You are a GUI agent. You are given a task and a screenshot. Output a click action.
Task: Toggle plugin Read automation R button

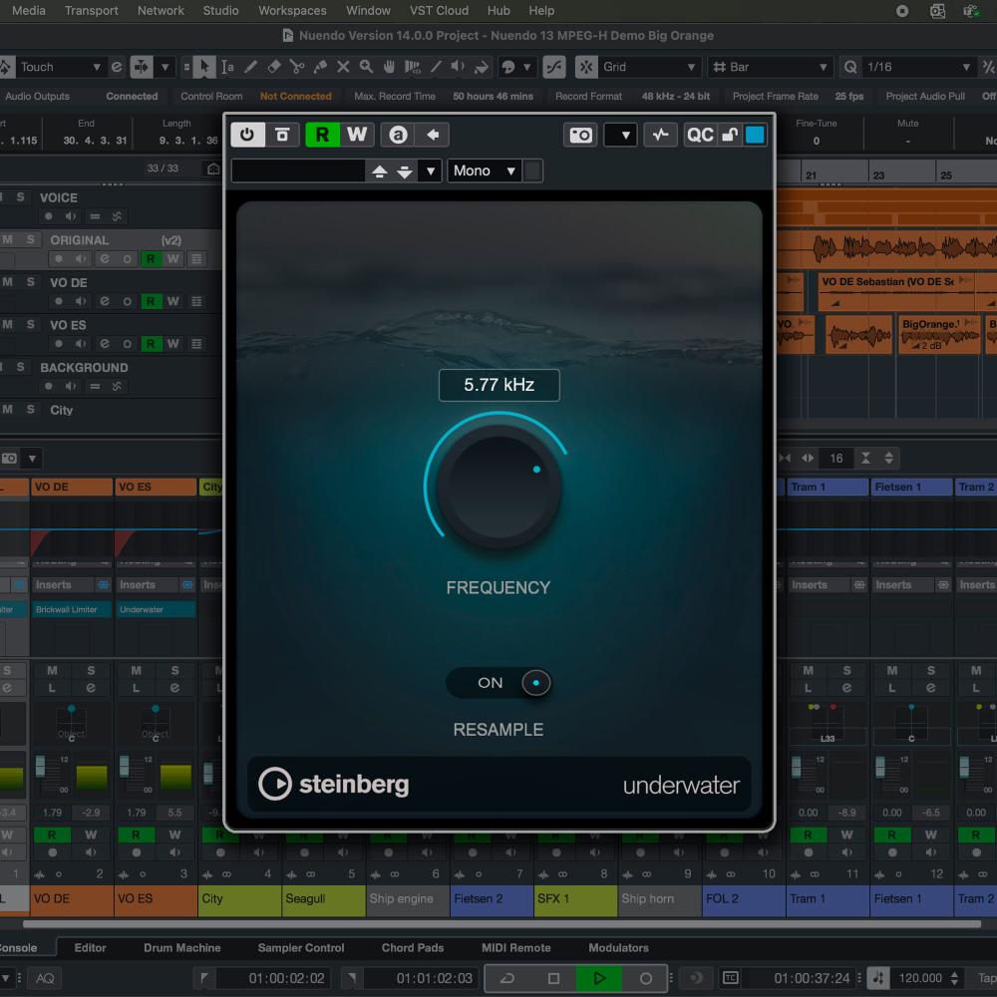322,135
